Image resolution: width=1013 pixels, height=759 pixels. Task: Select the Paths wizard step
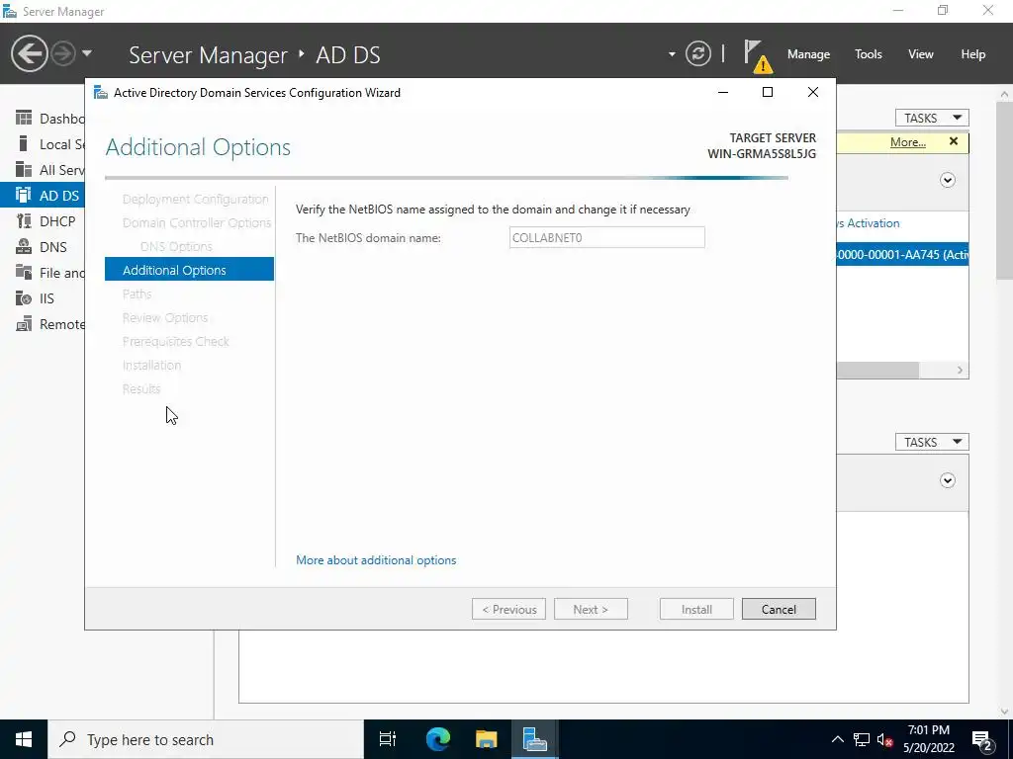[137, 294]
